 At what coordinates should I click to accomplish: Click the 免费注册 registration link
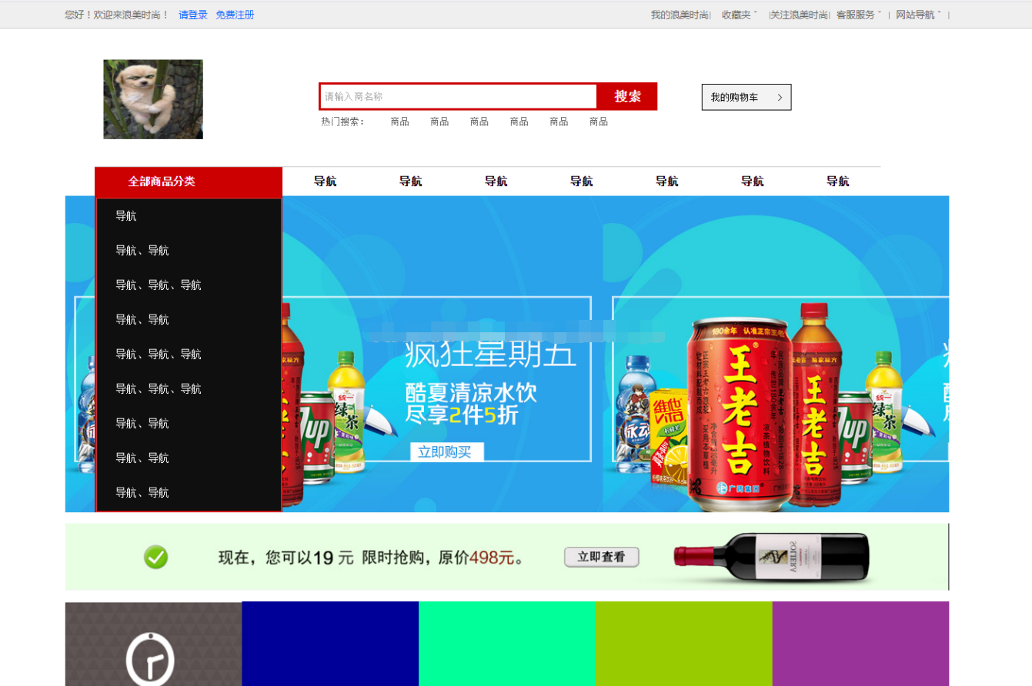pos(235,14)
